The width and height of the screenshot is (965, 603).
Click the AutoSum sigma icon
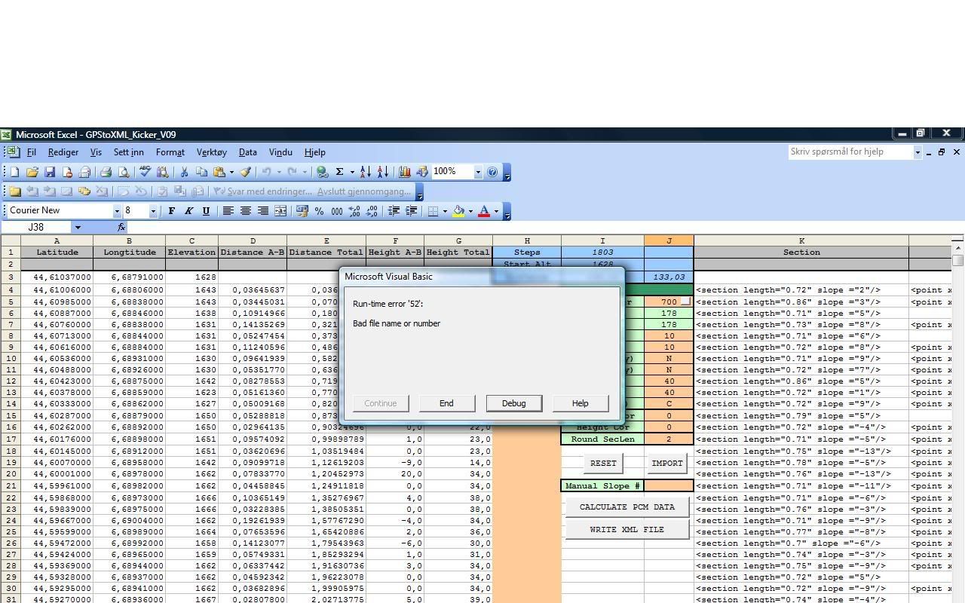339,172
